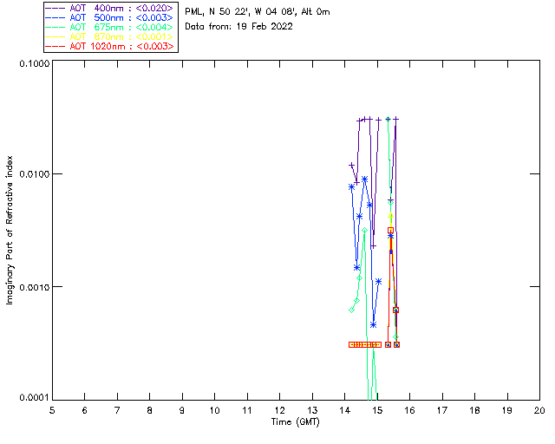Click the AOT 1020nm red legend entry
Viewport: 555px width, 444px height.
110,46
